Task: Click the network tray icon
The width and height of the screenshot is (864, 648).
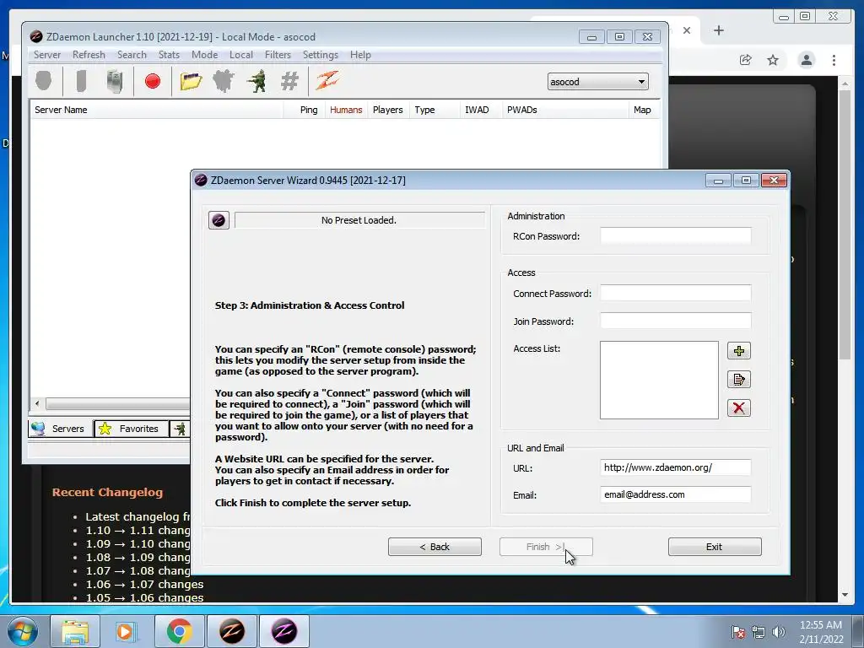Action: 759,632
